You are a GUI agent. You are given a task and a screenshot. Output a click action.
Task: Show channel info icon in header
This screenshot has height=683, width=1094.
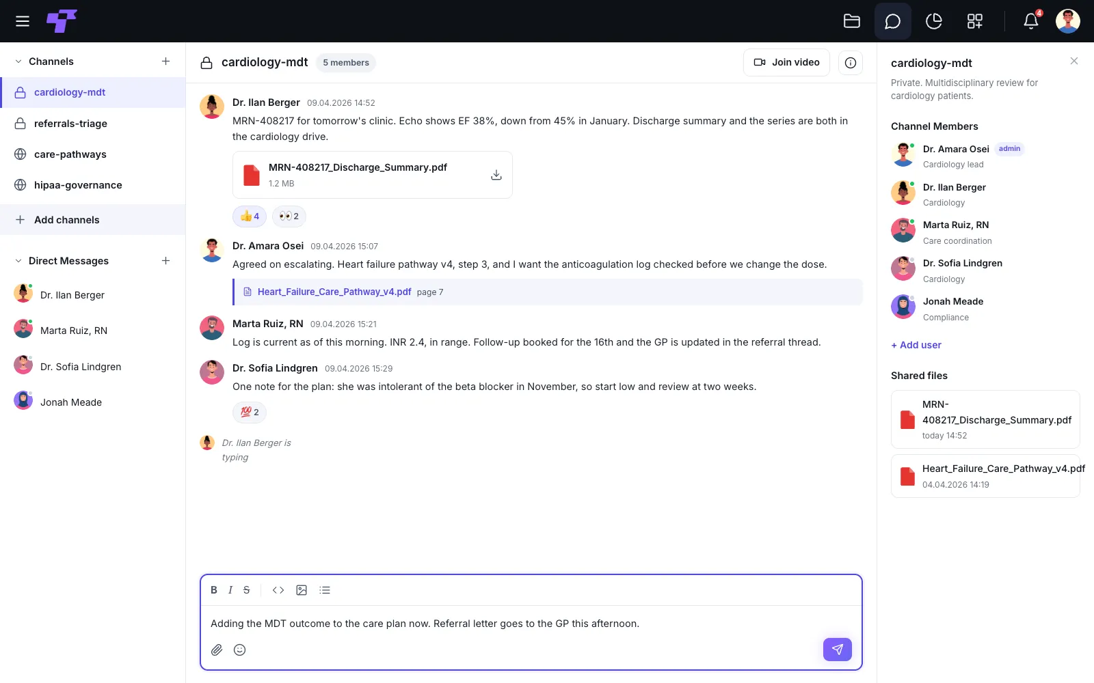(x=851, y=63)
